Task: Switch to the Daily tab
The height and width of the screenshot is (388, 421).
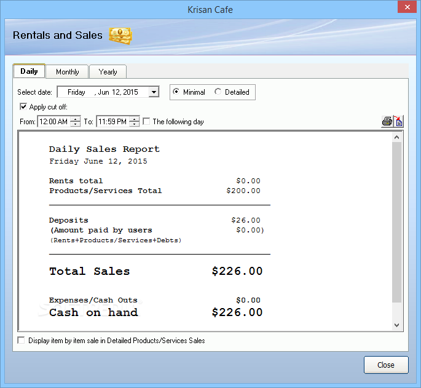Action: tap(29, 71)
